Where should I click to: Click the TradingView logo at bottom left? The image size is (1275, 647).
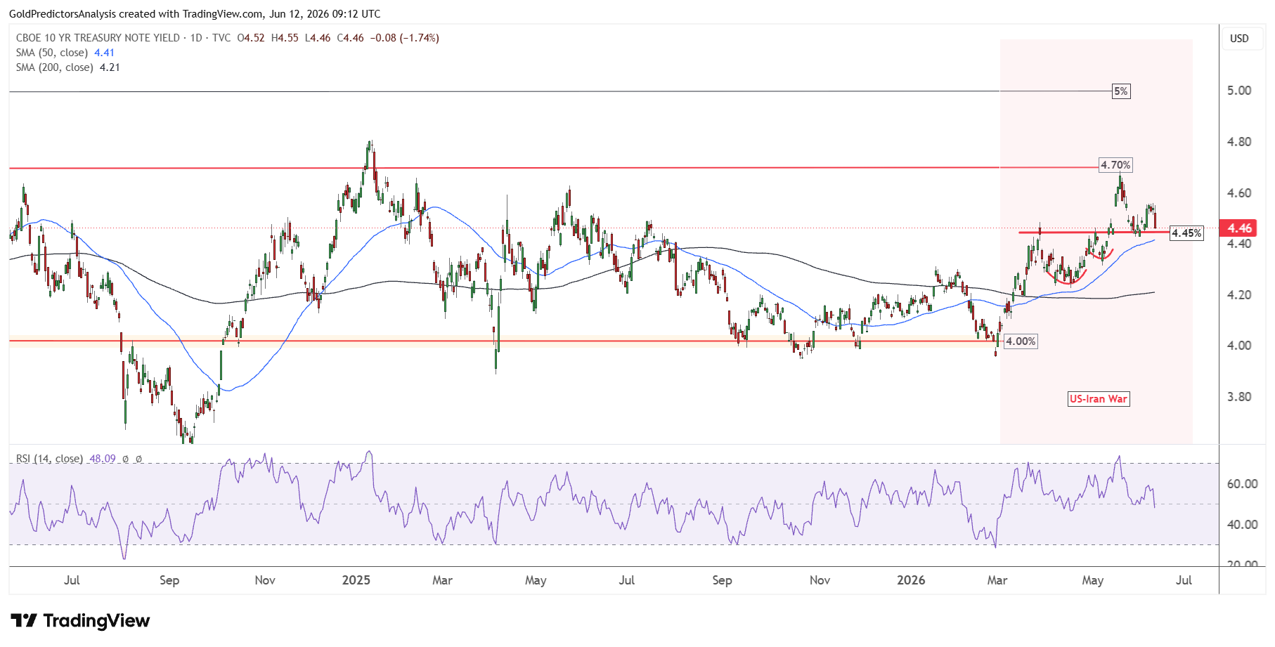click(80, 621)
